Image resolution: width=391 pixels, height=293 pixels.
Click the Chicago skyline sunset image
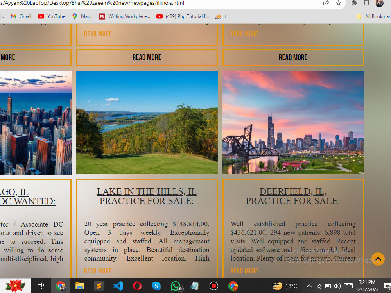click(293, 122)
